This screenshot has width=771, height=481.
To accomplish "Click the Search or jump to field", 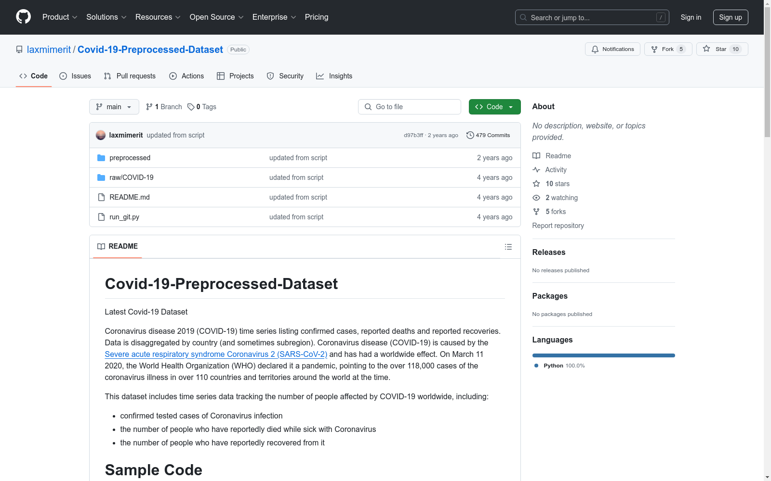I will coord(592,17).
